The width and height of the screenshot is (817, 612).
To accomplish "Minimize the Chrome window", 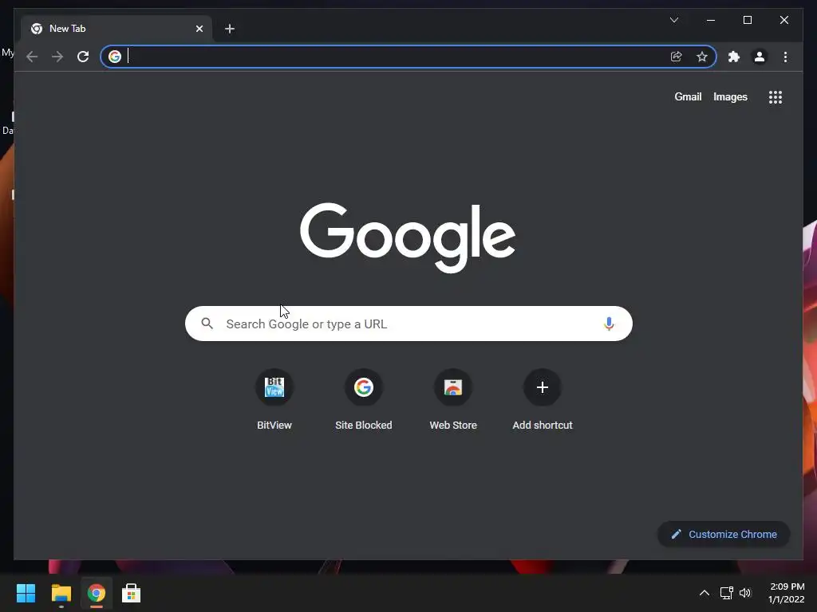I will coord(711,20).
